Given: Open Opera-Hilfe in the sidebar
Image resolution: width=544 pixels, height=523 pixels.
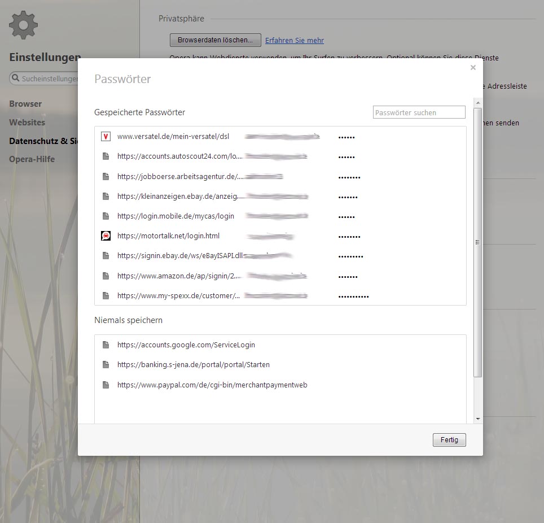Looking at the screenshot, I should [x=32, y=159].
